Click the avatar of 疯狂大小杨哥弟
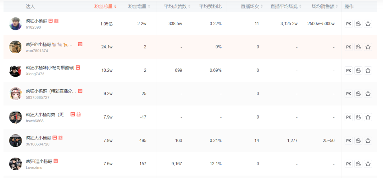383x178 pixels. [x=16, y=117]
